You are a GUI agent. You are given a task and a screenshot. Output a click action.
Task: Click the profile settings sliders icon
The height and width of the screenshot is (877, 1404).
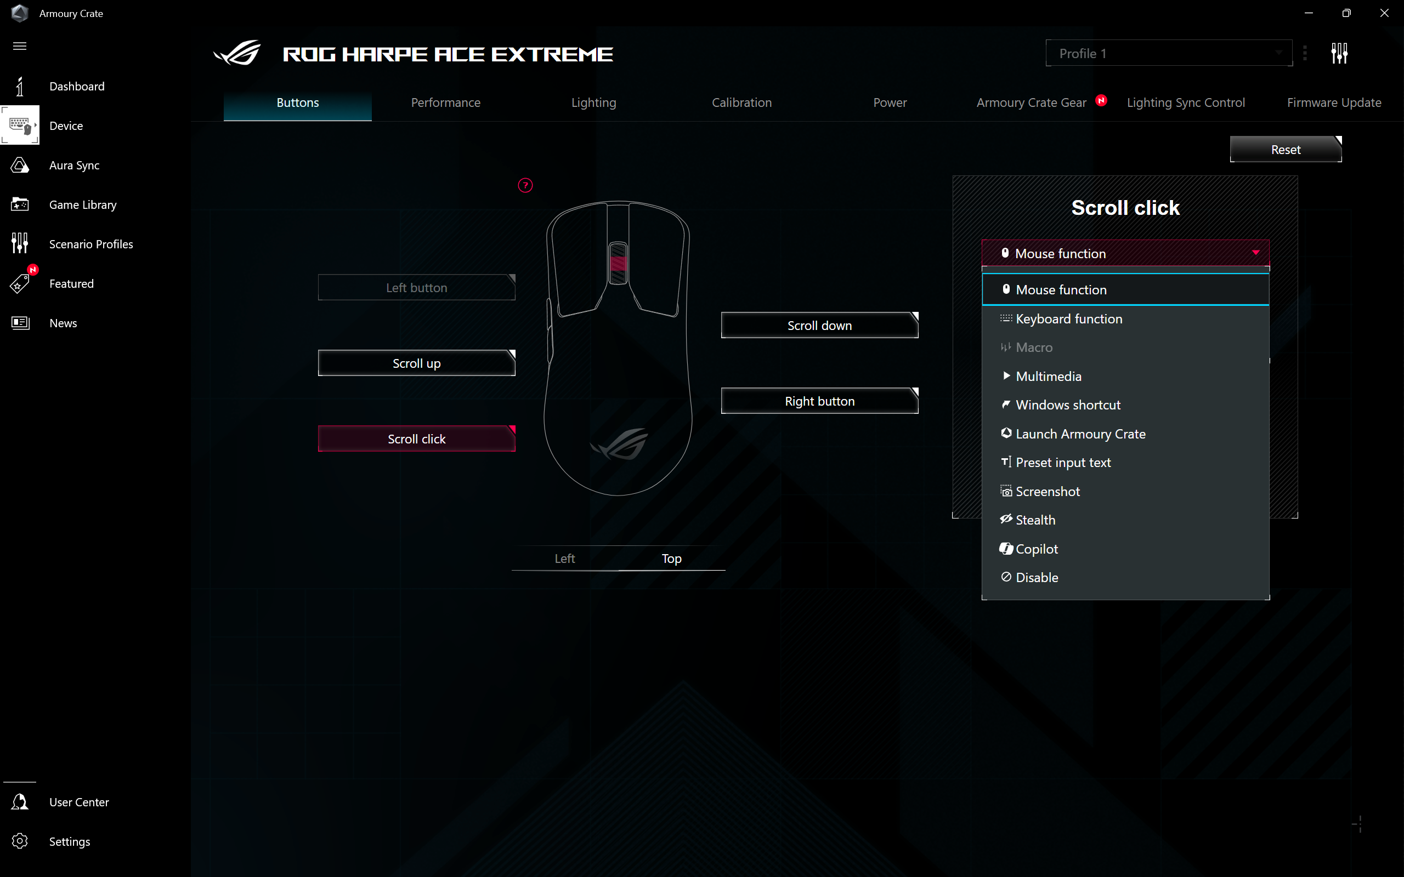1338,54
